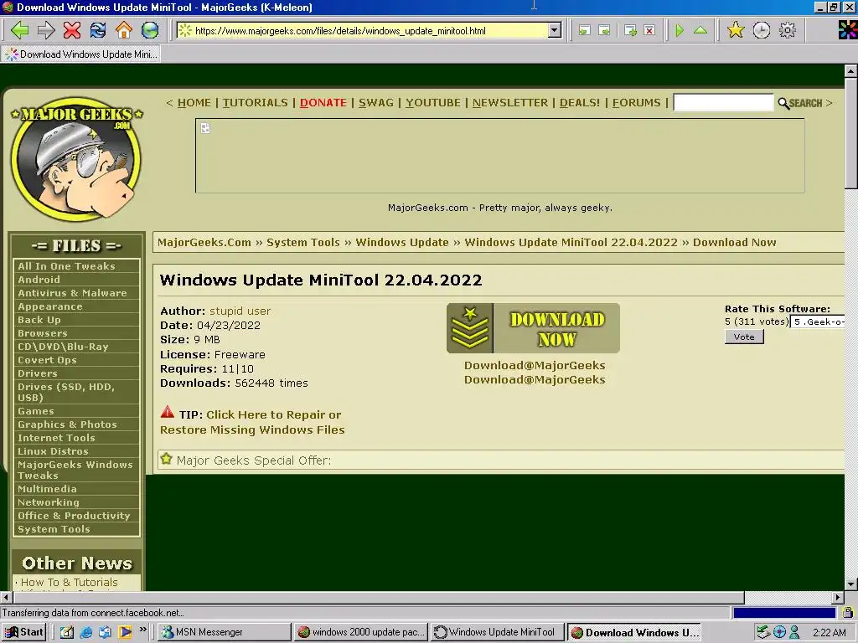The width and height of the screenshot is (858, 643).
Task: Switch to MSN Messenger taskbar window
Action: pos(225,632)
